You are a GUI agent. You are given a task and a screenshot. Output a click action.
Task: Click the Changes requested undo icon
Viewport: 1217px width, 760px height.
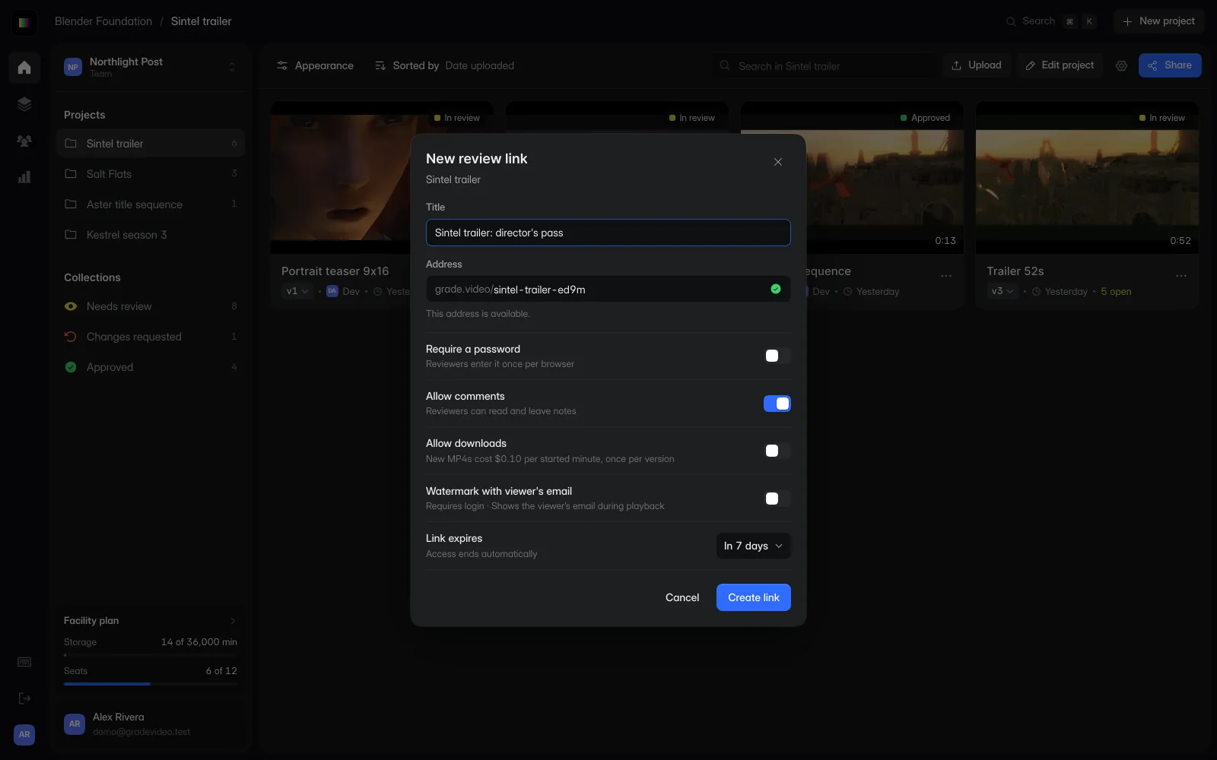pos(71,337)
